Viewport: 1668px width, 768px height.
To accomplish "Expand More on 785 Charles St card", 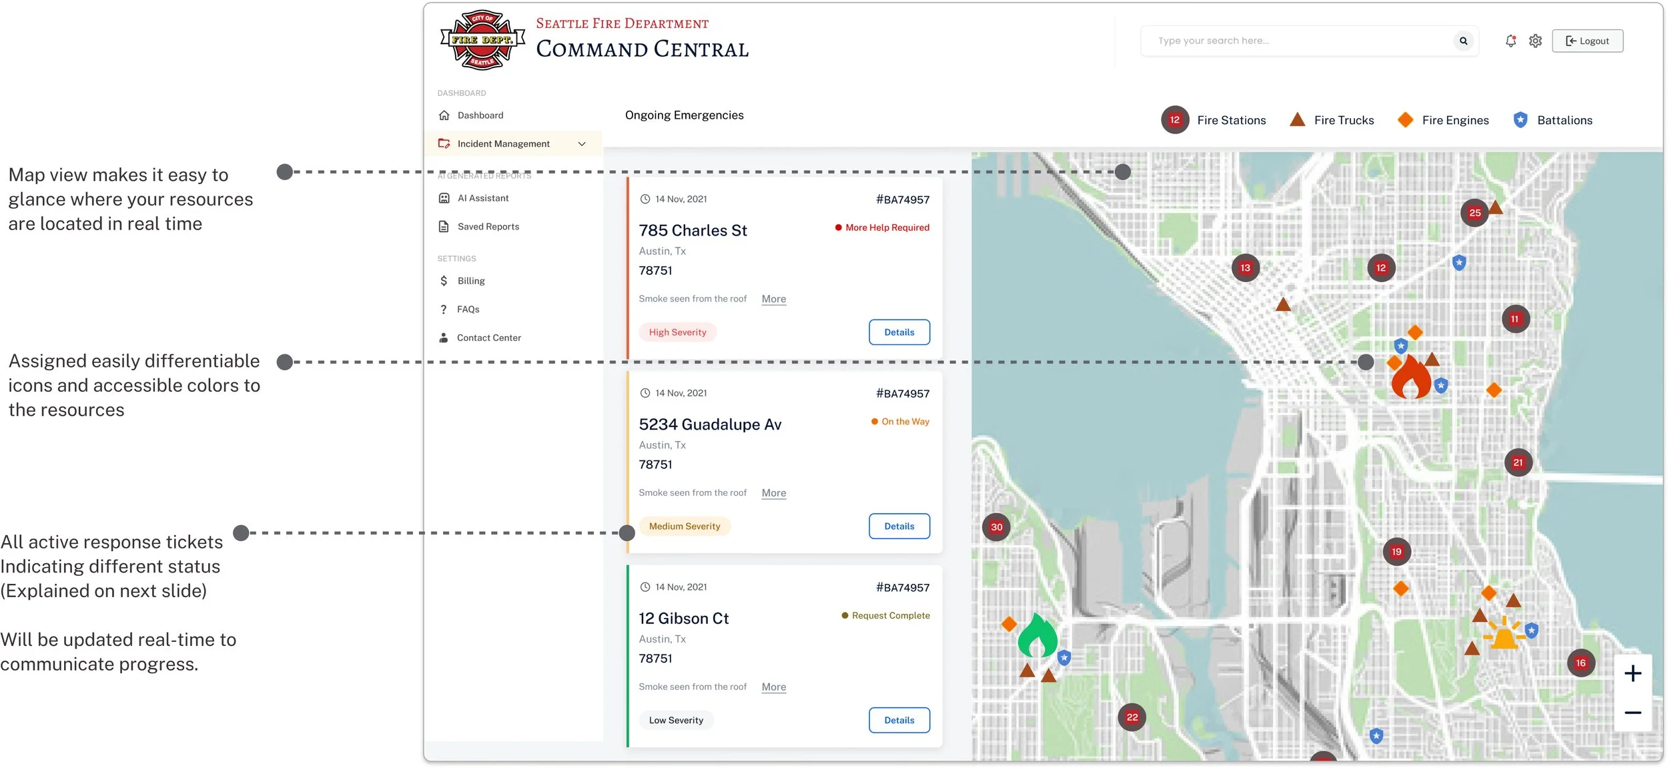I will pyautogui.click(x=773, y=299).
